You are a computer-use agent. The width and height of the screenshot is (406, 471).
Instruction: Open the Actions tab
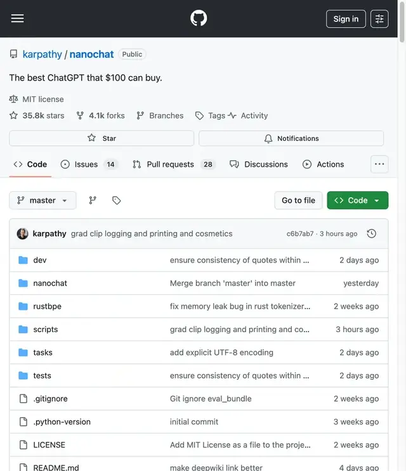tap(323, 164)
